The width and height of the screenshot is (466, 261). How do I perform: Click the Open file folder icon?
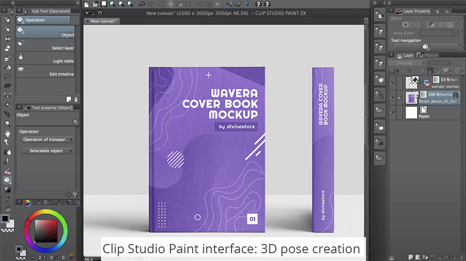point(95,4)
